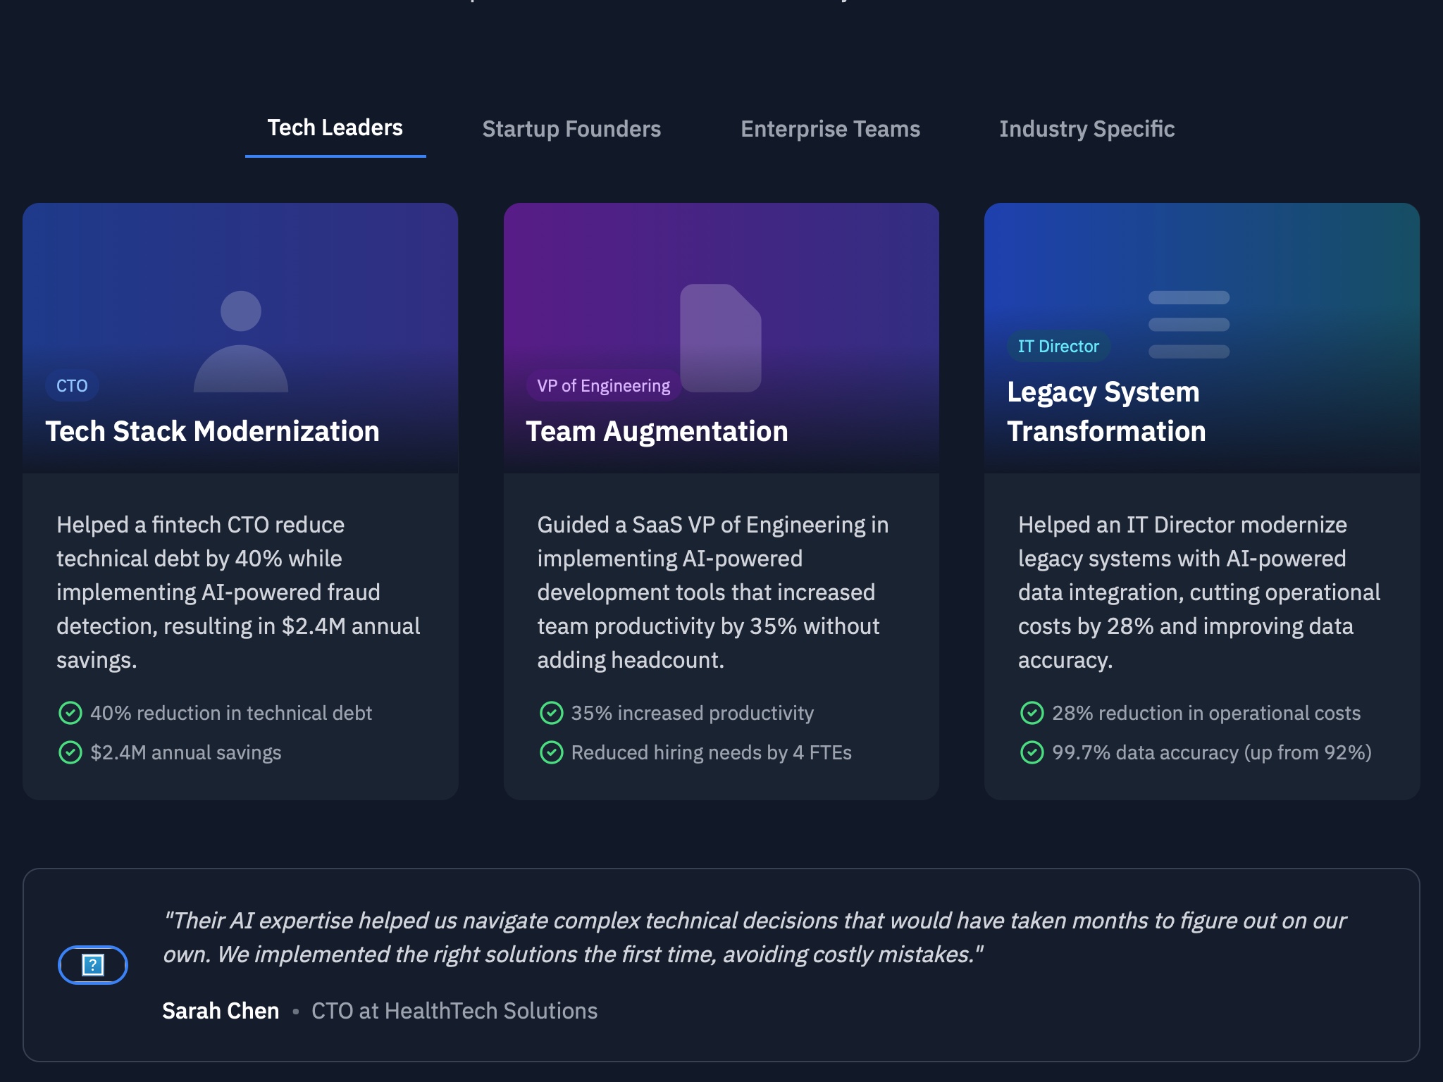Open the Enterprise Teams tab

pyautogui.click(x=829, y=128)
